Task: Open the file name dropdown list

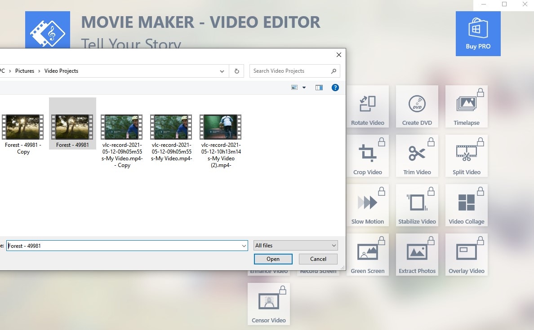Action: (x=244, y=246)
